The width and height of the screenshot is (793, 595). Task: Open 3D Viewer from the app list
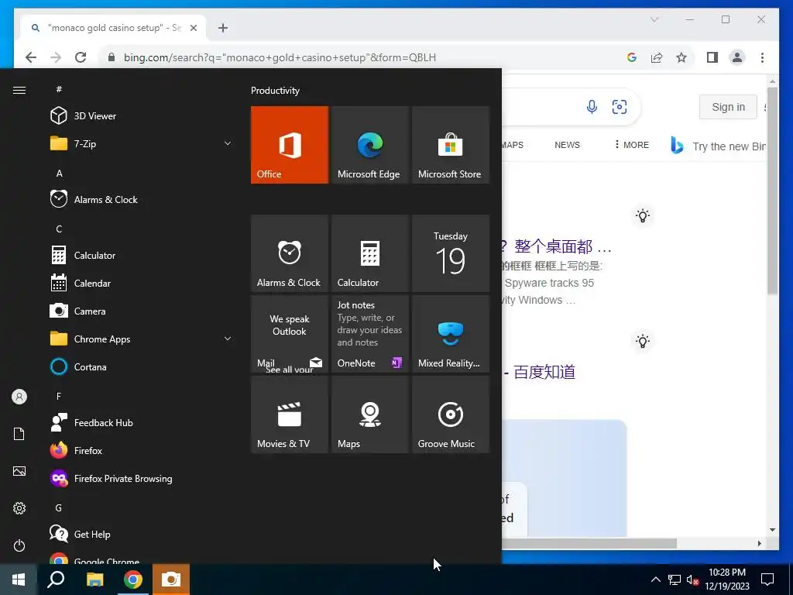click(x=142, y=116)
